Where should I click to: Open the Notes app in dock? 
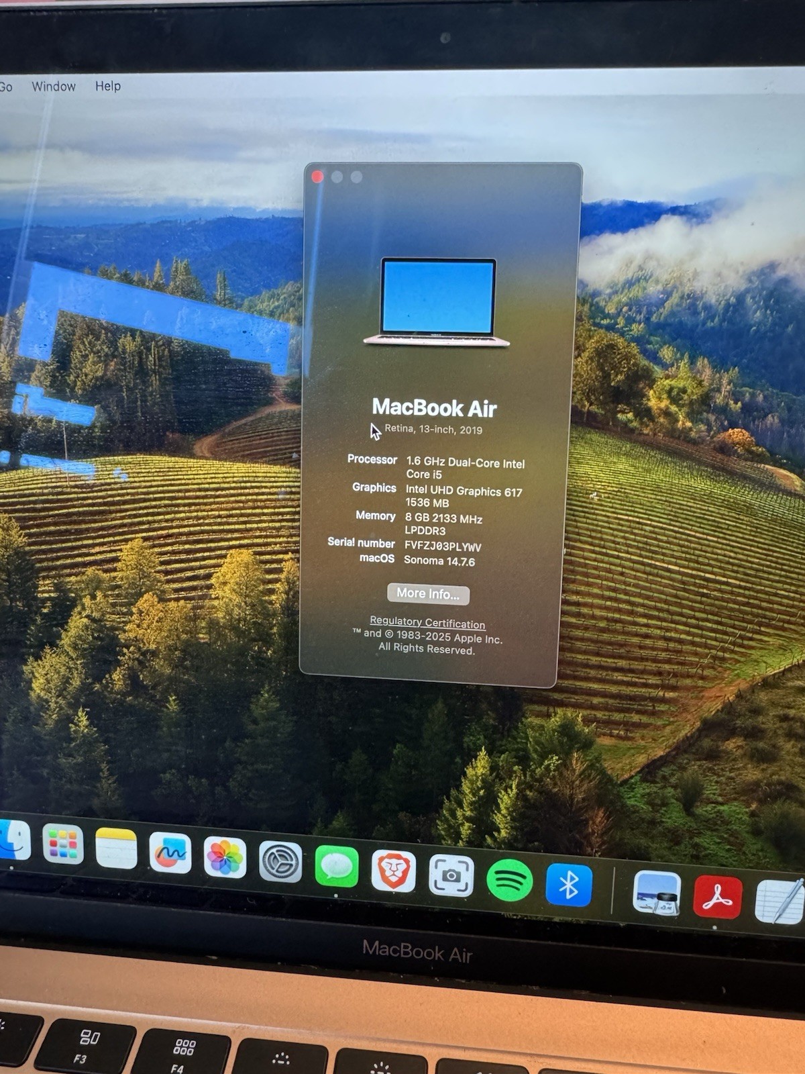tap(116, 848)
